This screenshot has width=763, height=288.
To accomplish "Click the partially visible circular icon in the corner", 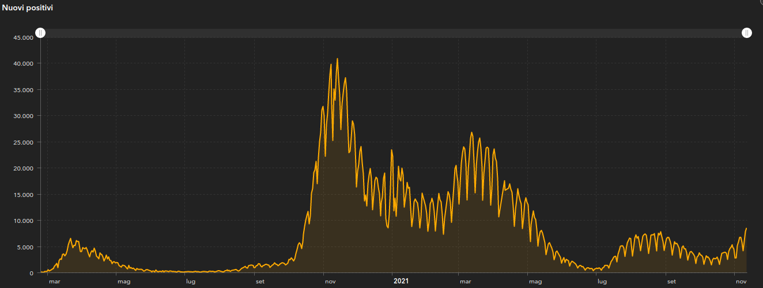I will [760, 2].
